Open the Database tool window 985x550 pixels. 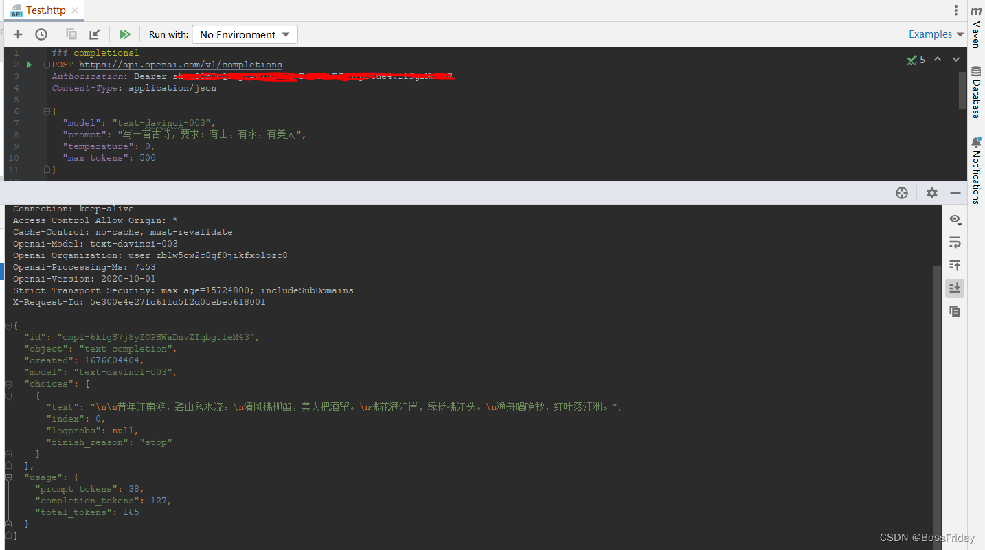975,93
